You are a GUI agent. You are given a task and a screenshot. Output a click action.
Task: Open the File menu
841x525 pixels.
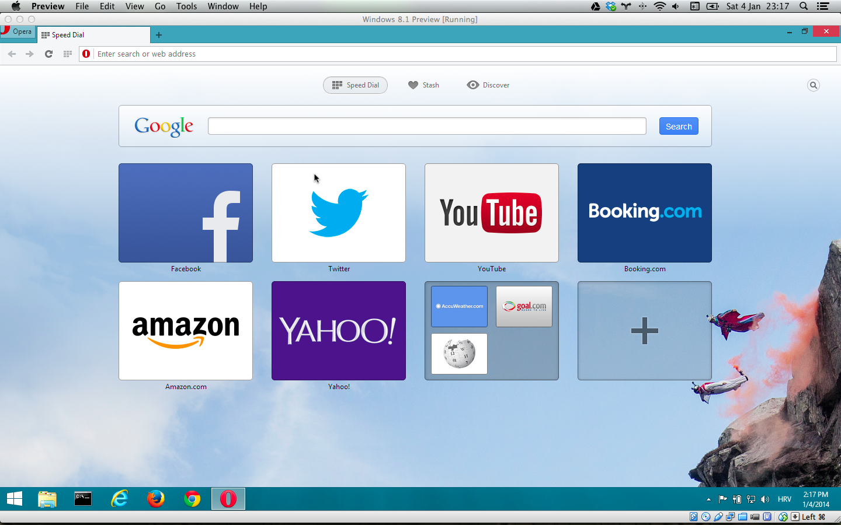point(82,6)
